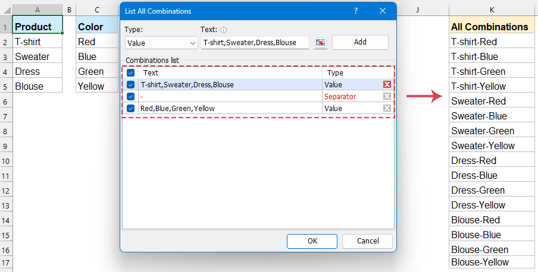Select cell Dress-Green
Image resolution: width=538 pixels, height=272 pixels.
coord(492,190)
